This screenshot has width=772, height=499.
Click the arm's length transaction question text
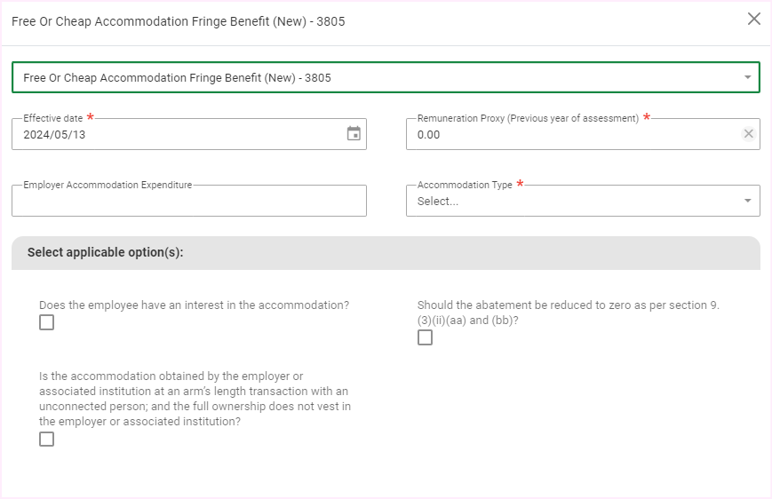195,400
